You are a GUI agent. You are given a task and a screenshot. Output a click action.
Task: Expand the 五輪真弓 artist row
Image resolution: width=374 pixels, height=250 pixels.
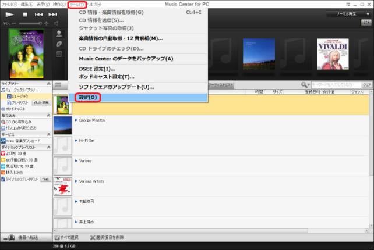[x=76, y=201]
